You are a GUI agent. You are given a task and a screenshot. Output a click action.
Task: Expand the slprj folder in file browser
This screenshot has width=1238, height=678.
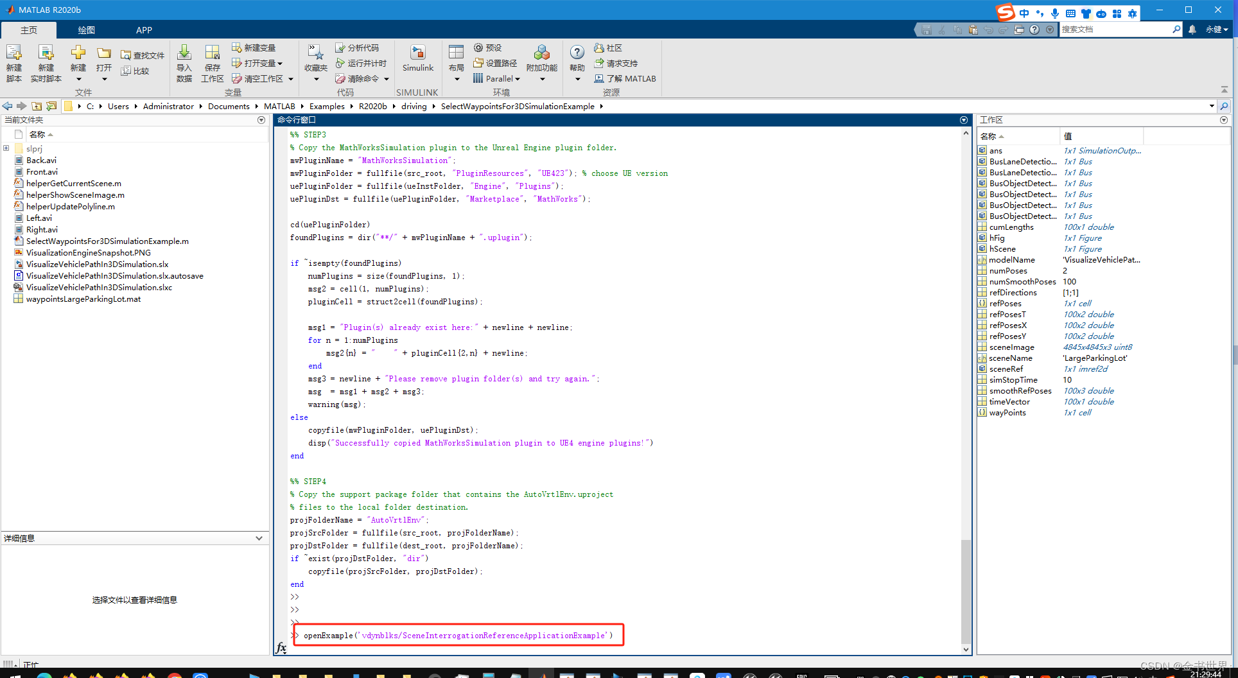(x=6, y=148)
